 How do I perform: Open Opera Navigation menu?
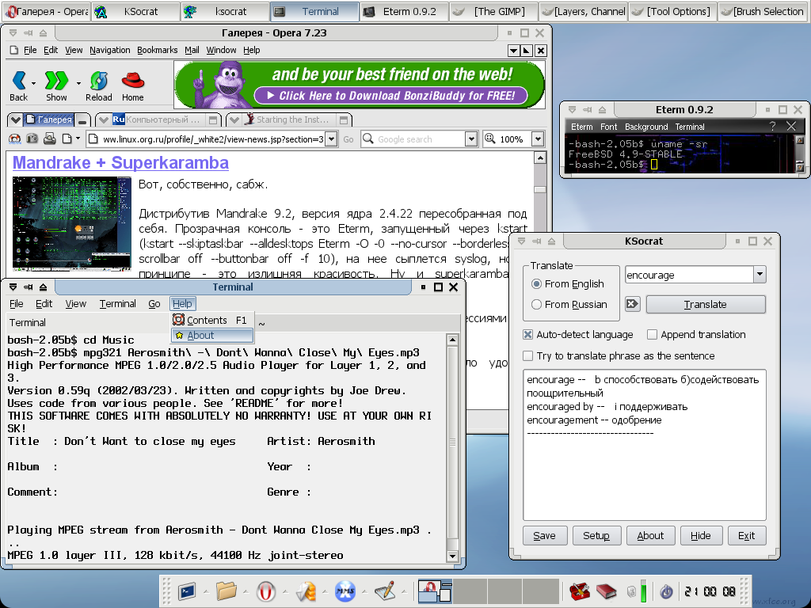coord(109,50)
